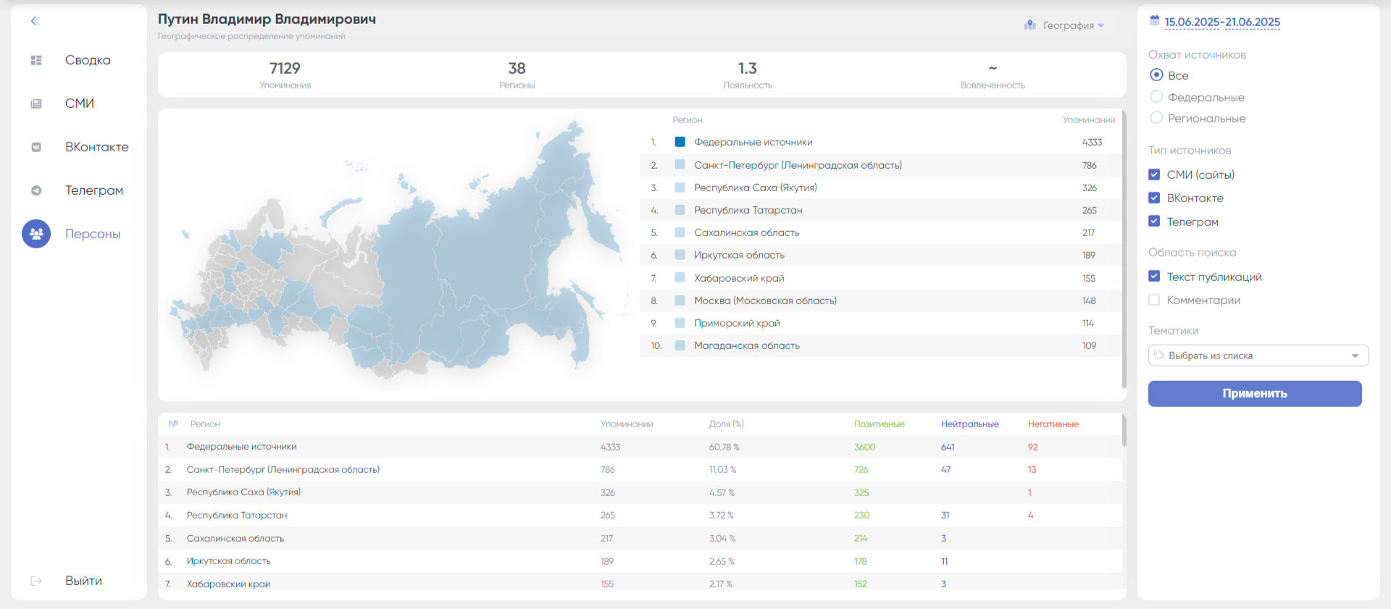Click the calendar icon near date range

[1155, 21]
